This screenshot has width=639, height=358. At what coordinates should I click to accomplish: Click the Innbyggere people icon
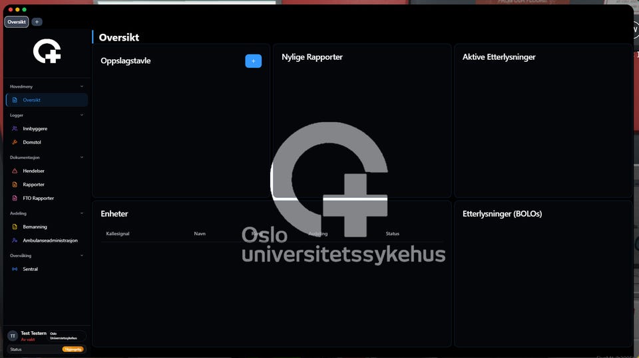[x=15, y=129]
